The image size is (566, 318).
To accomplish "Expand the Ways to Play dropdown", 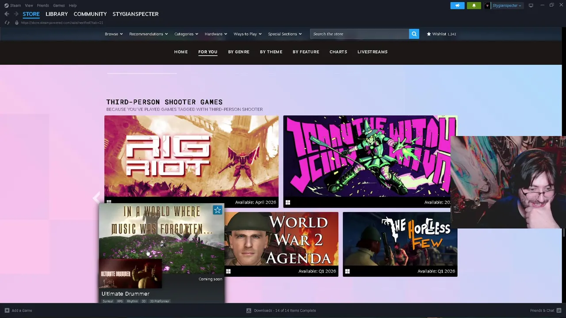I will 248,34.
